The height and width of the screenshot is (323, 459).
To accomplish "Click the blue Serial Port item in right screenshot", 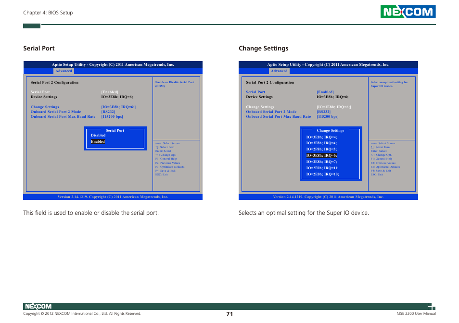I will pos(255,92).
